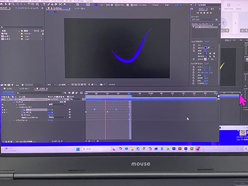Toggle stopwatch for the Start property in Trim Paths
The width and height of the screenshot is (248, 186).
22,110
